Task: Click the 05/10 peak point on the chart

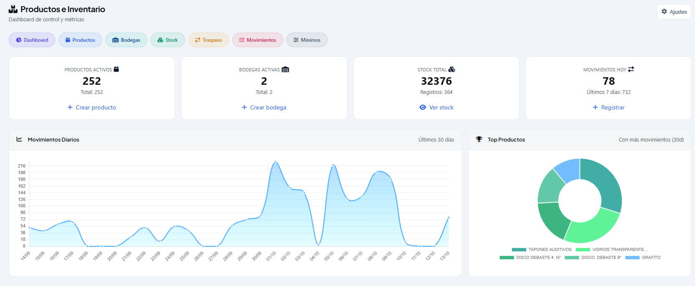Action: (333, 165)
